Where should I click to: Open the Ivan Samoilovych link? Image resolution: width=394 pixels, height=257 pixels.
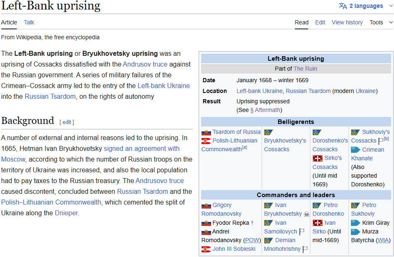[x=281, y=227]
